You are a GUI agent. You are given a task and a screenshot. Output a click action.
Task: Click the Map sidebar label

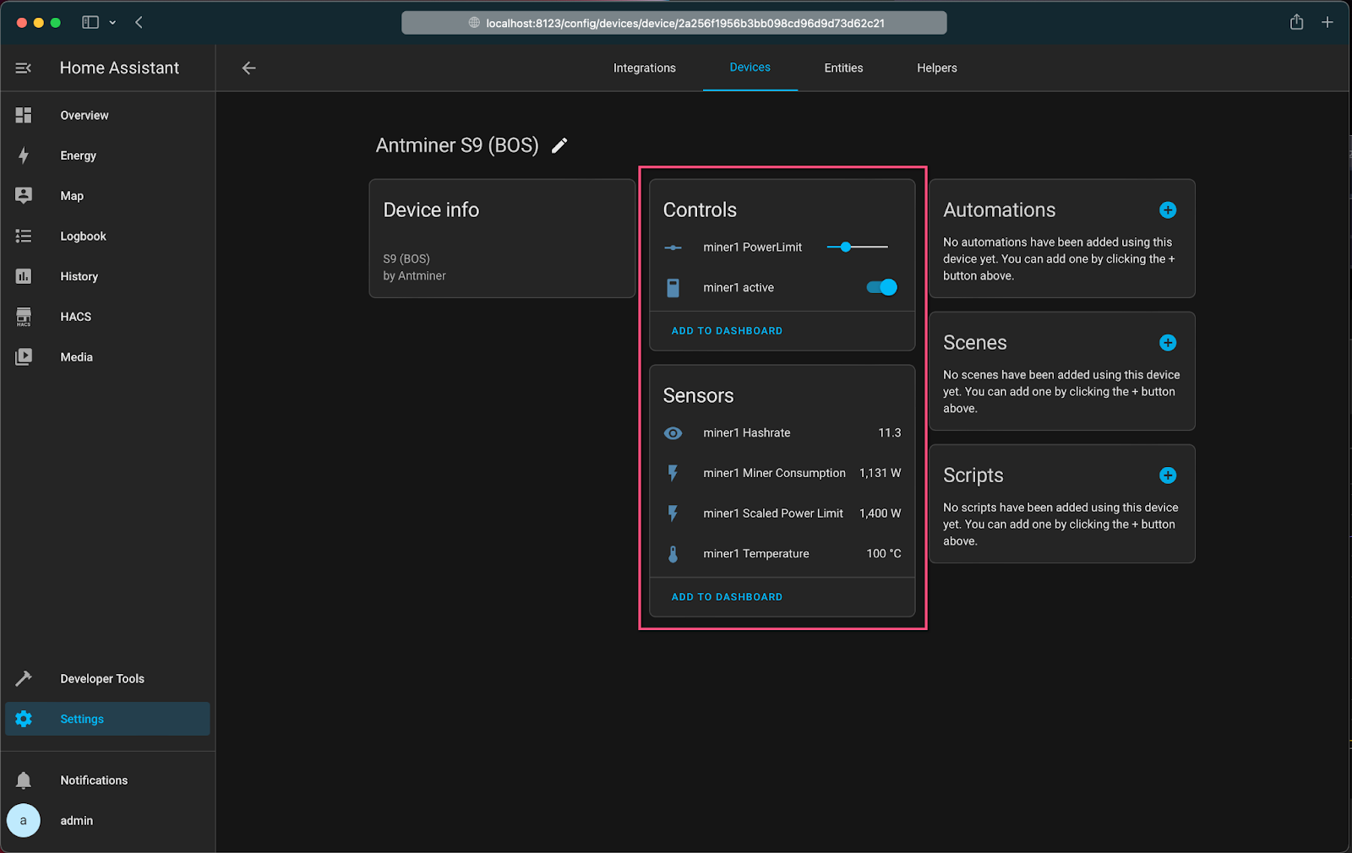tap(72, 196)
